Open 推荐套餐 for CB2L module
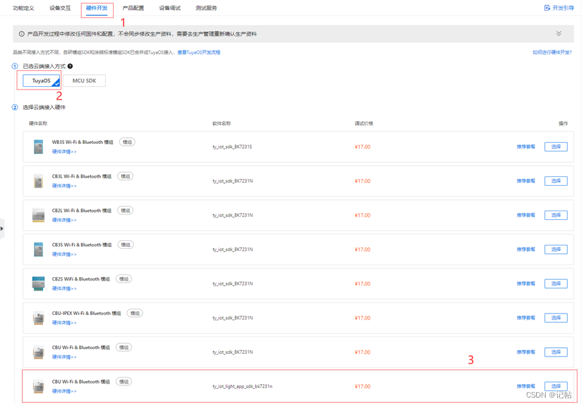Image resolution: width=582 pixels, height=405 pixels. point(526,215)
